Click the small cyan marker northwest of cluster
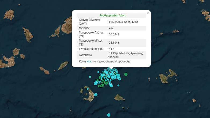This screenshot has width=210, height=118. point(98,72)
